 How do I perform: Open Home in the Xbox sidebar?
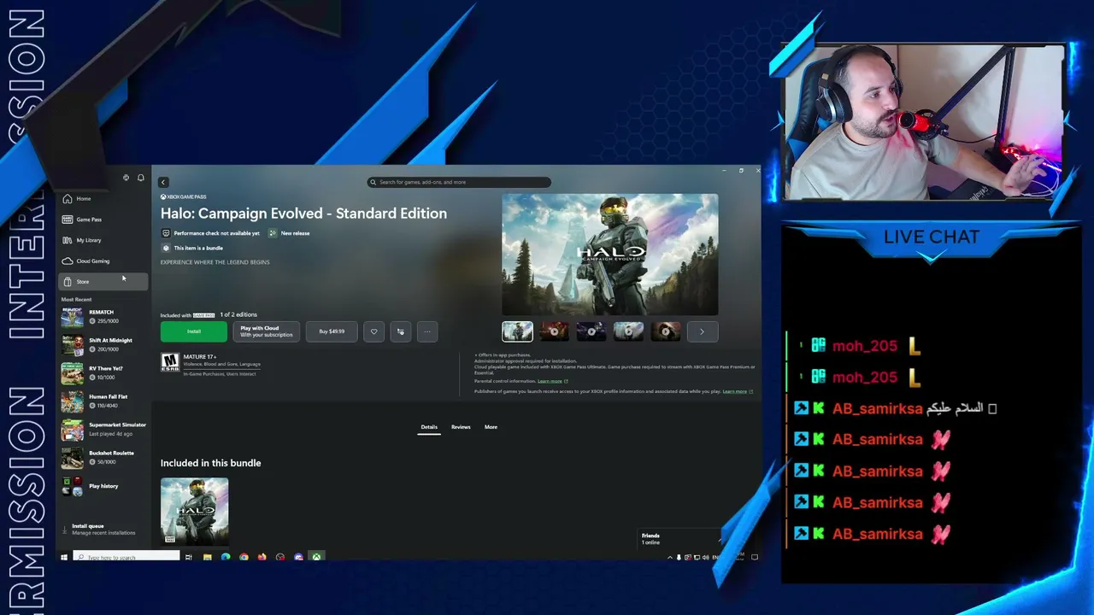[x=103, y=199]
